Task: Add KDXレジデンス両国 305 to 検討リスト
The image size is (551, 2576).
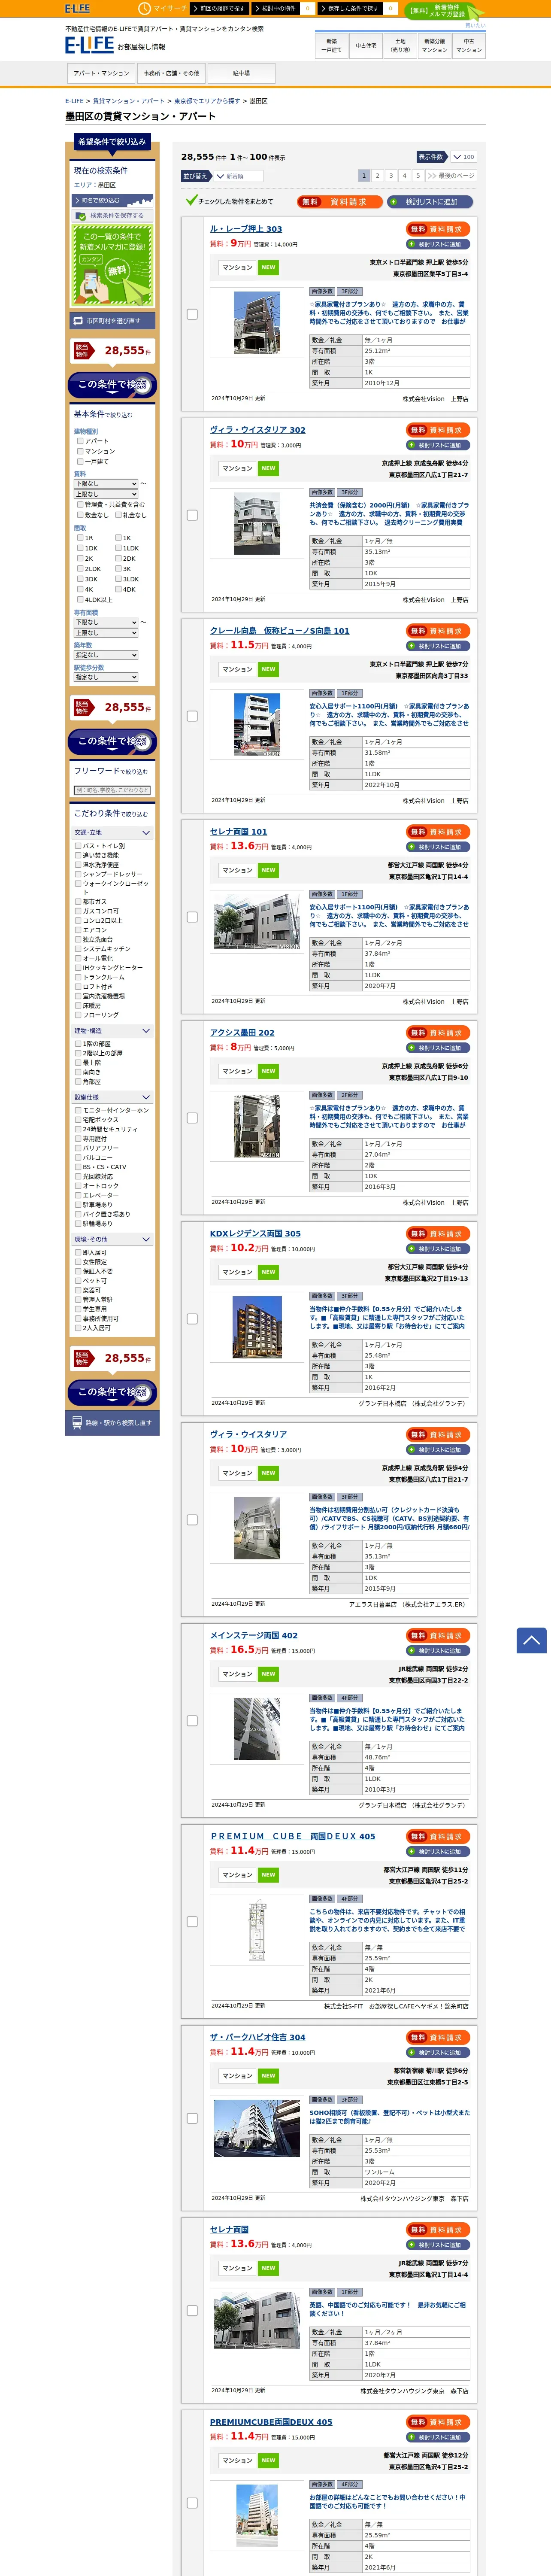Action: tap(438, 1249)
